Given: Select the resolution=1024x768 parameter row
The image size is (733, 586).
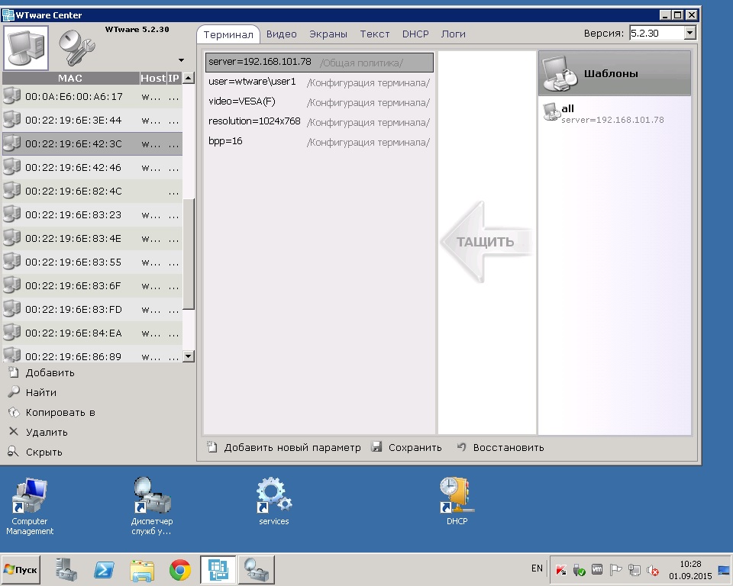Looking at the screenshot, I should pyautogui.click(x=254, y=122).
